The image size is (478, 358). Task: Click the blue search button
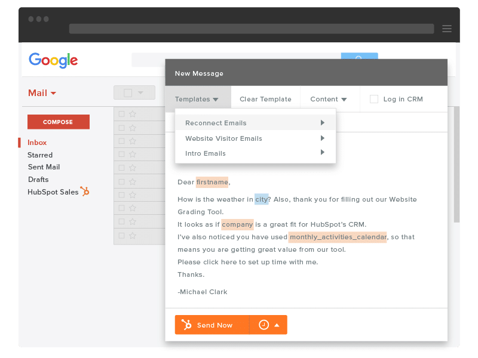coord(359,57)
